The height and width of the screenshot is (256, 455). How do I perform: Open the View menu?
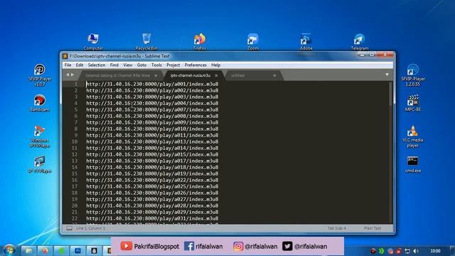tap(127, 65)
